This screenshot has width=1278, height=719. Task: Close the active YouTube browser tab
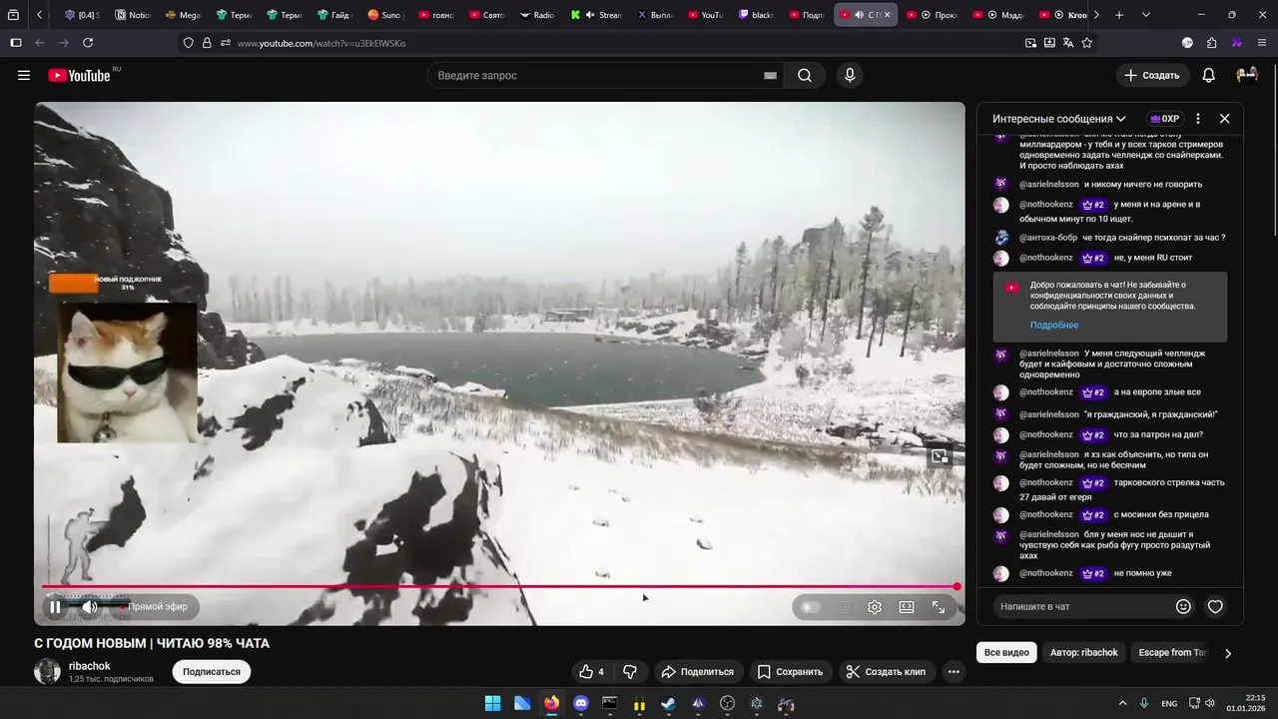(x=887, y=15)
